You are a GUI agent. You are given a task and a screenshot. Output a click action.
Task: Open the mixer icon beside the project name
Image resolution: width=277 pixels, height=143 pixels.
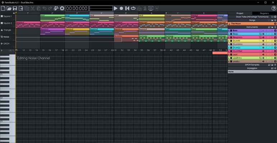coord(272,17)
